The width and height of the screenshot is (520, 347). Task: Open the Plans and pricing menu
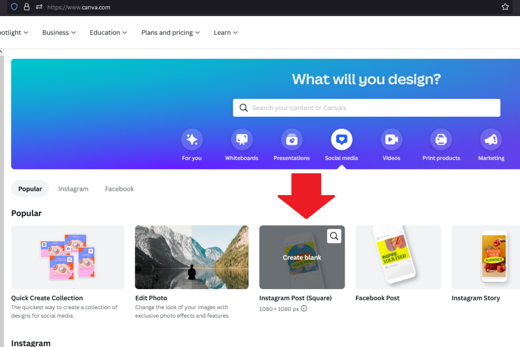click(170, 32)
